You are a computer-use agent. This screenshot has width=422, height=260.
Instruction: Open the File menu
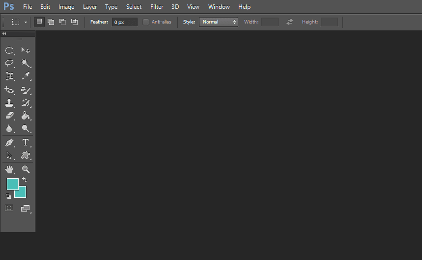pos(28,7)
